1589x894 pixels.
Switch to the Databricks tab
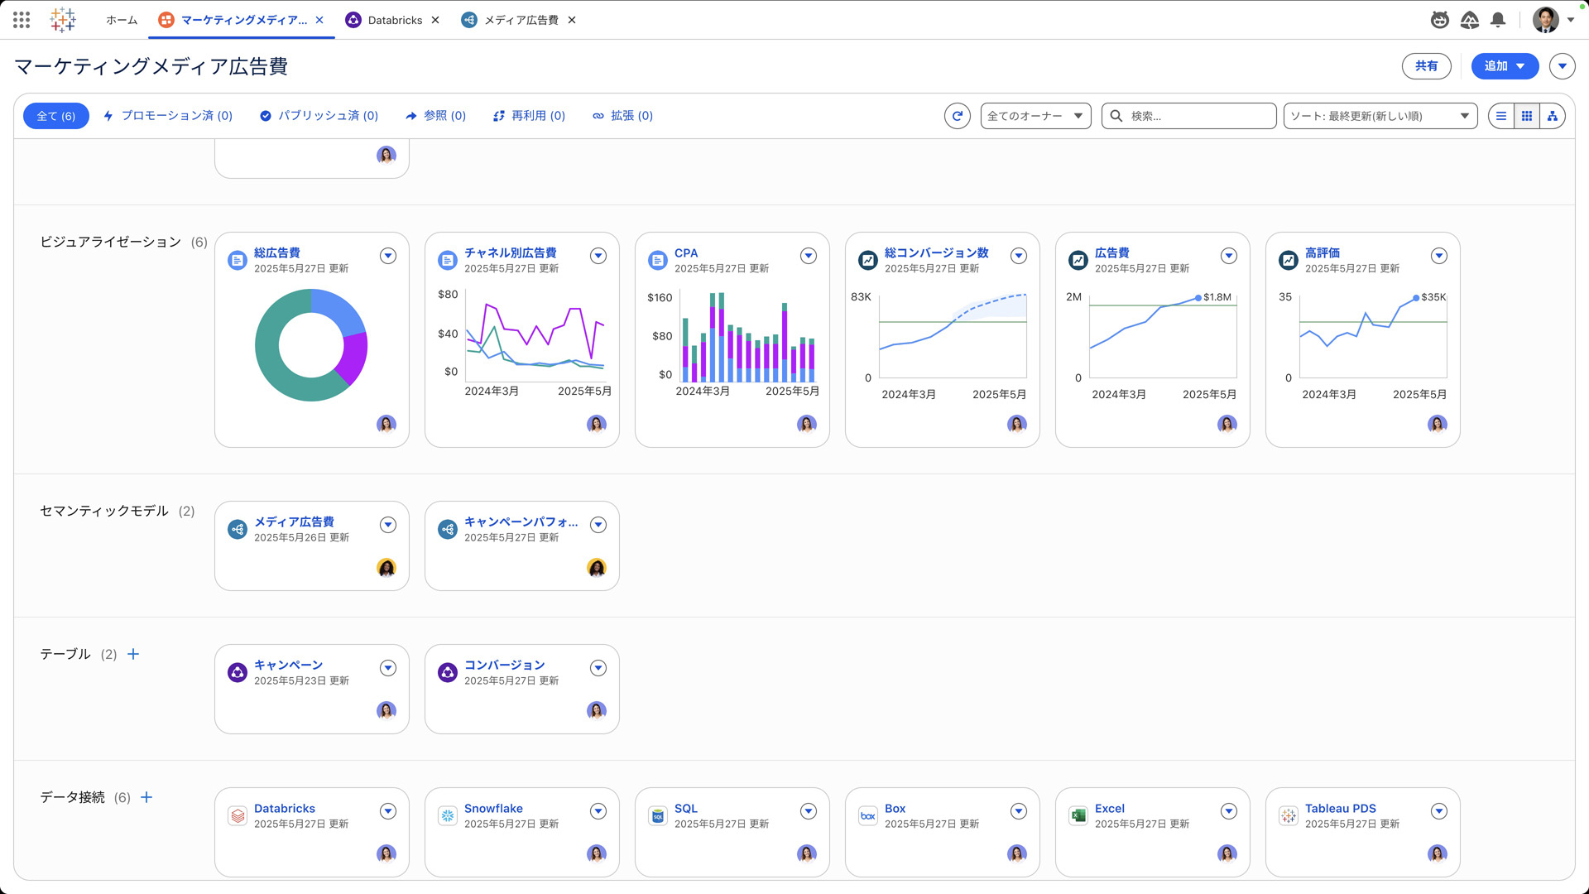tap(394, 20)
